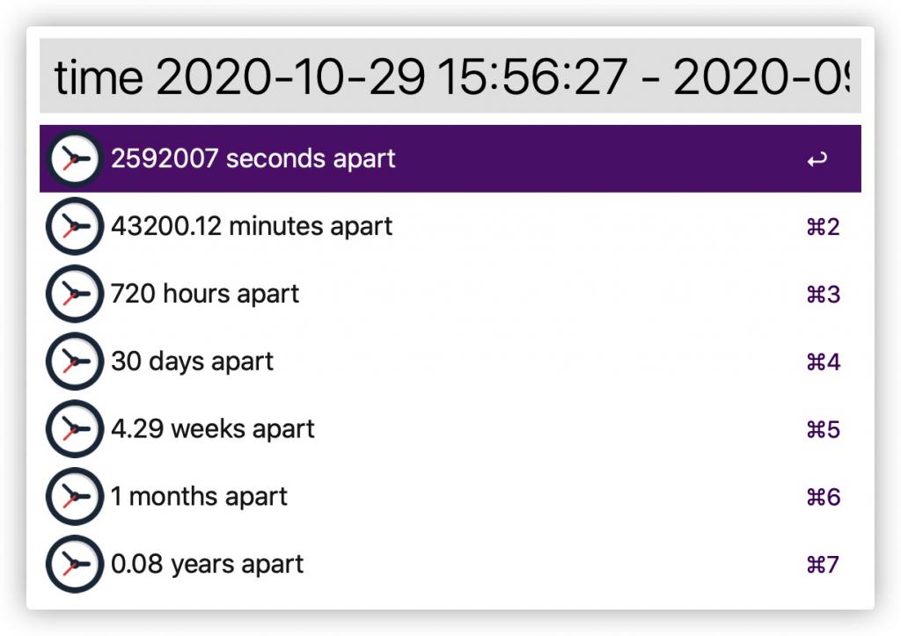Click the ⌘7 shortcut hint
The width and height of the screenshot is (901, 636).
[x=823, y=565]
